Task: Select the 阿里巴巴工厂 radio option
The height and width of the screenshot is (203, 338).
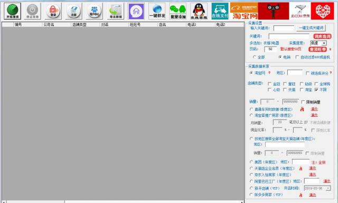Action: [251, 181]
